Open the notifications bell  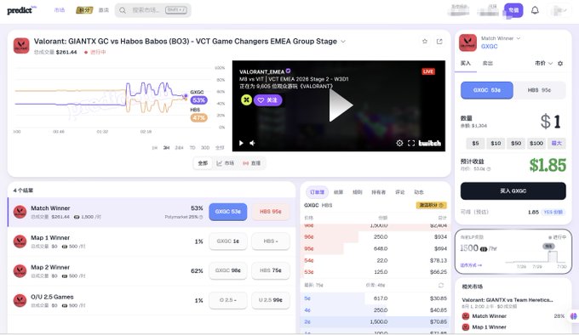pos(535,10)
